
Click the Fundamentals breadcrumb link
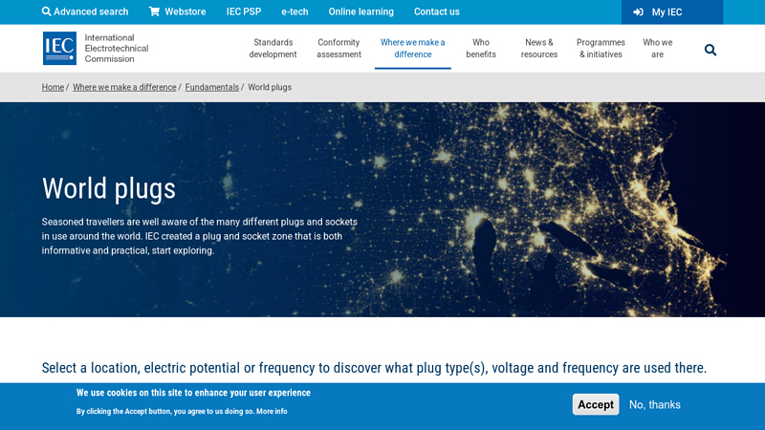click(211, 87)
